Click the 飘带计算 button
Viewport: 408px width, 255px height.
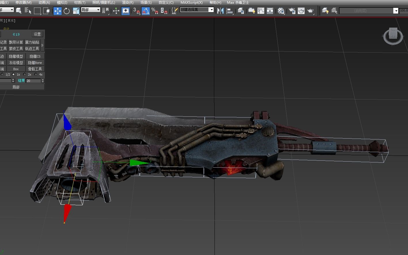coord(16,42)
